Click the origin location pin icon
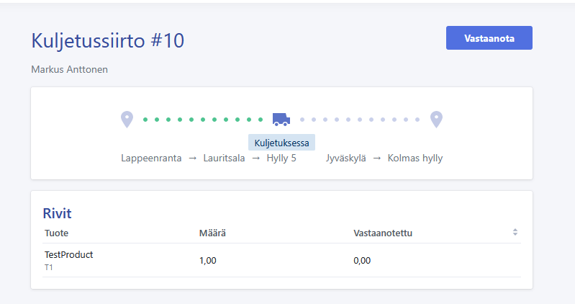This screenshot has width=575, height=304. (127, 120)
